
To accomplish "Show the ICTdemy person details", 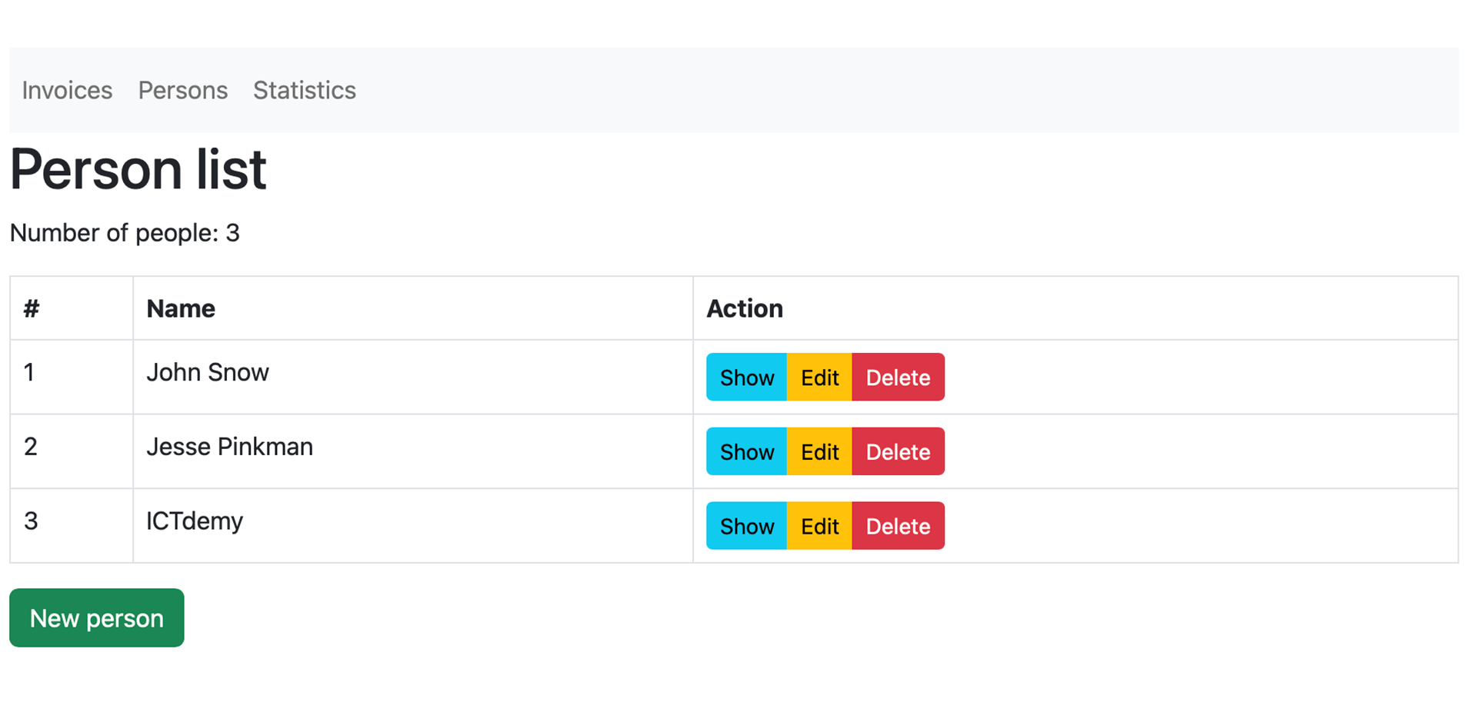I will pos(746,527).
